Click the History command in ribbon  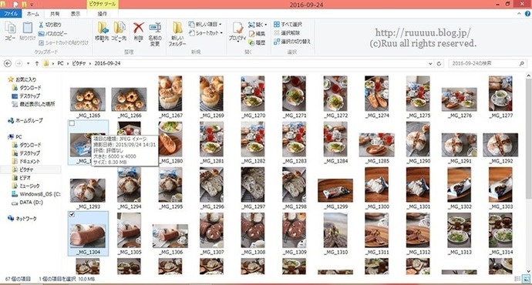click(x=258, y=42)
